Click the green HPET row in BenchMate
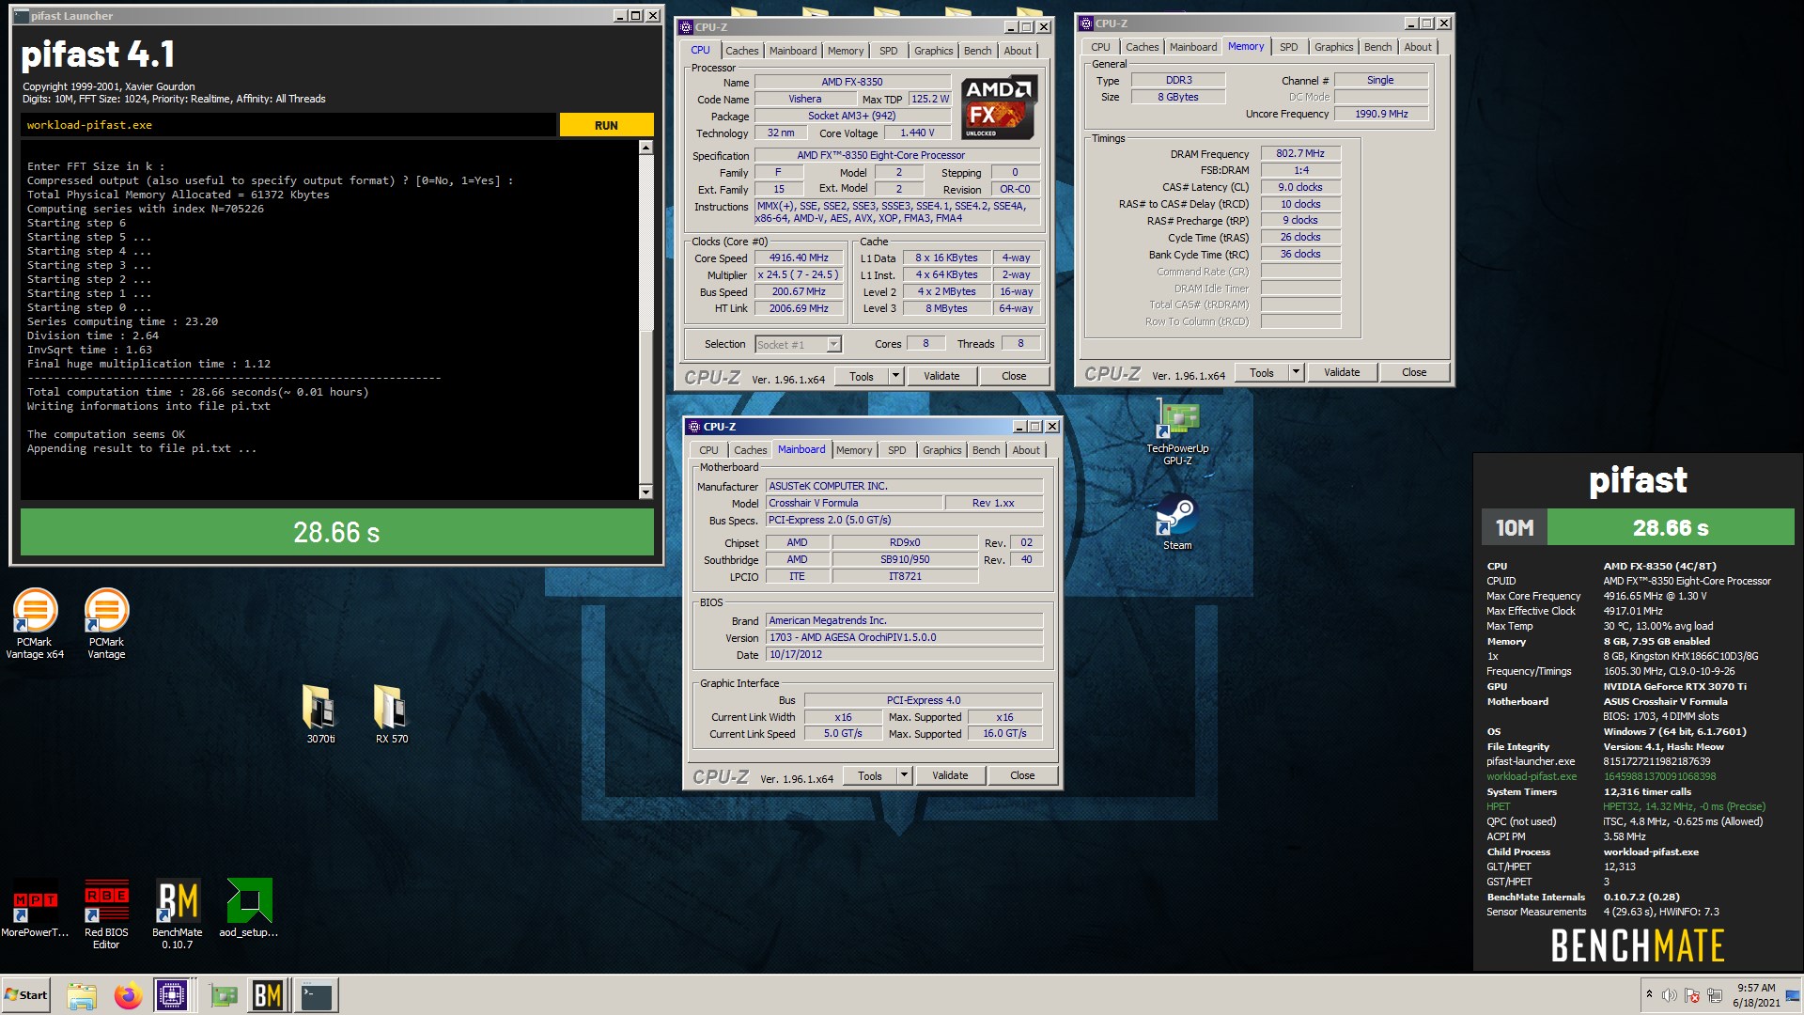 tap(1626, 806)
